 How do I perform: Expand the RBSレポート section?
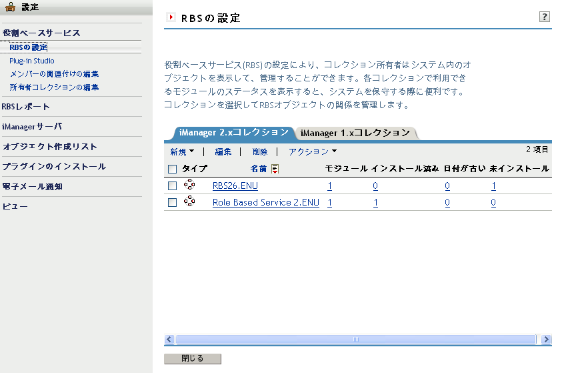click(x=26, y=107)
